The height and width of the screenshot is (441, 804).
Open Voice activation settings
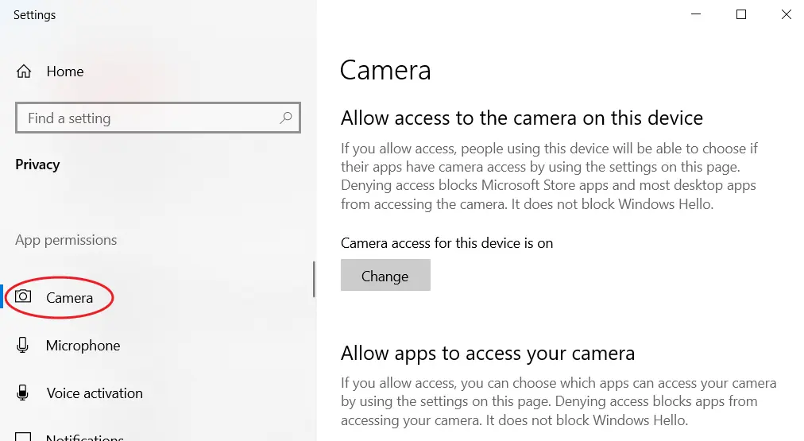click(95, 393)
